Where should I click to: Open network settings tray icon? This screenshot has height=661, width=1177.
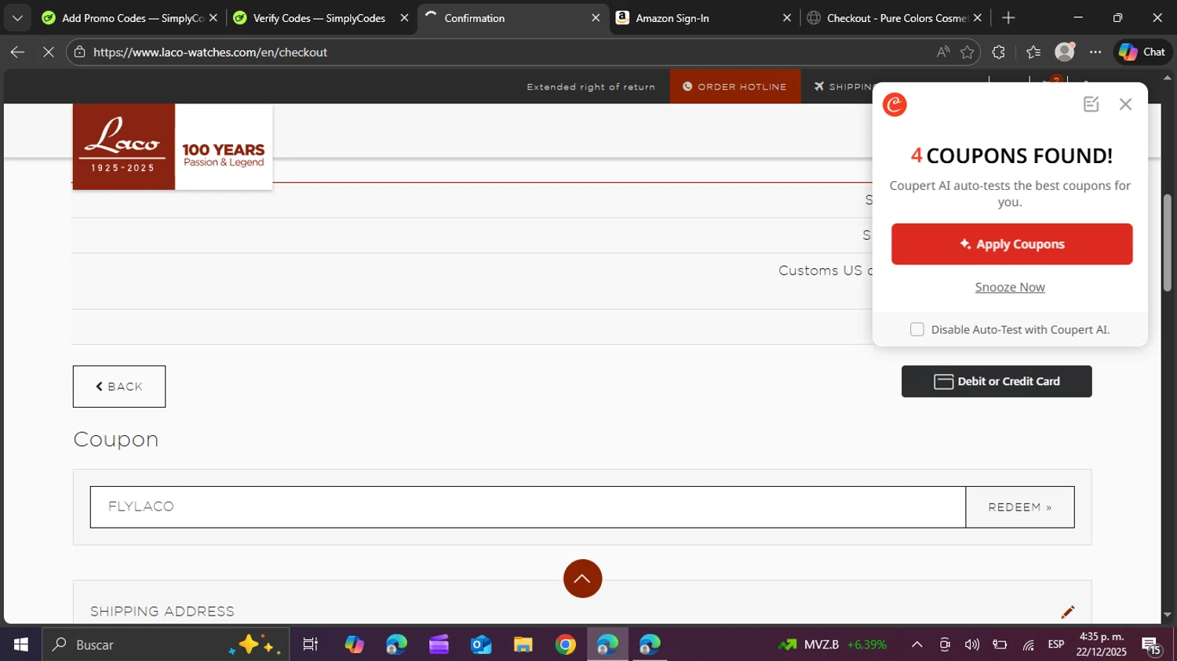coord(1028,645)
